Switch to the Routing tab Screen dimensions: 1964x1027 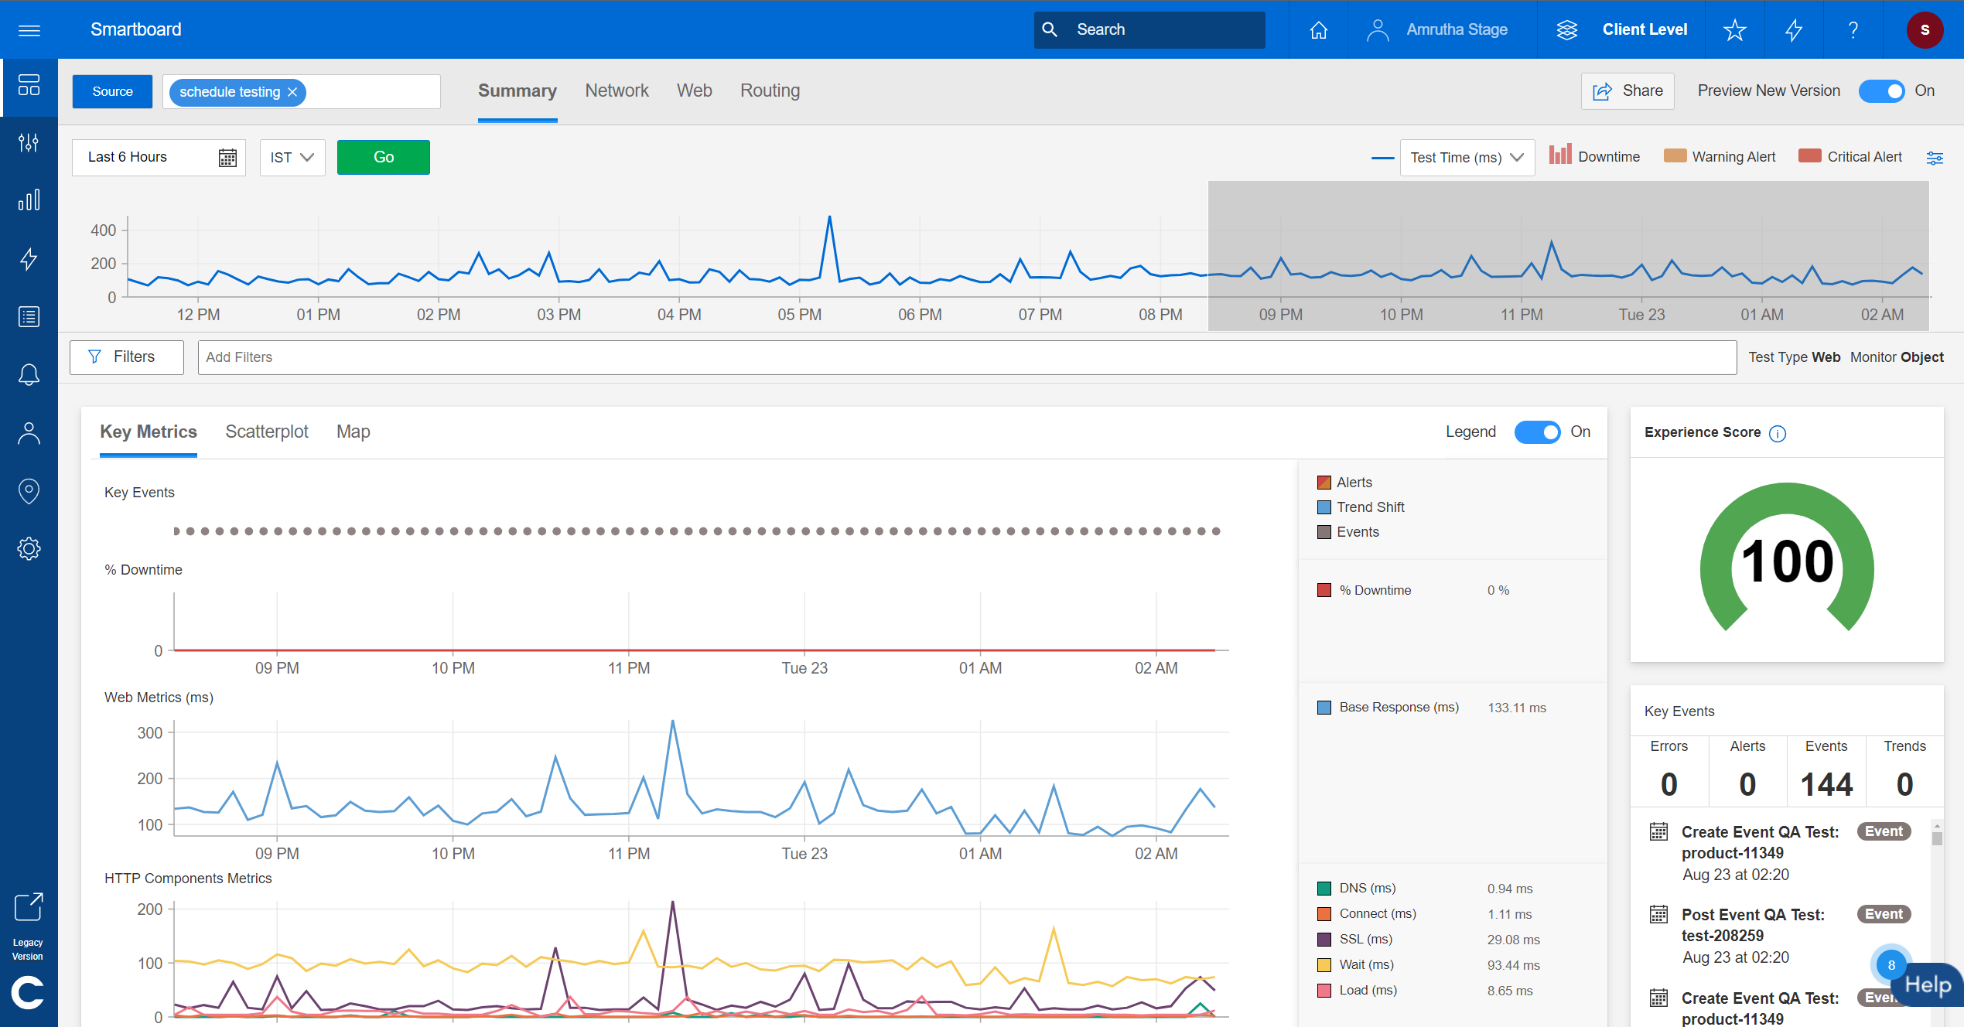(770, 91)
